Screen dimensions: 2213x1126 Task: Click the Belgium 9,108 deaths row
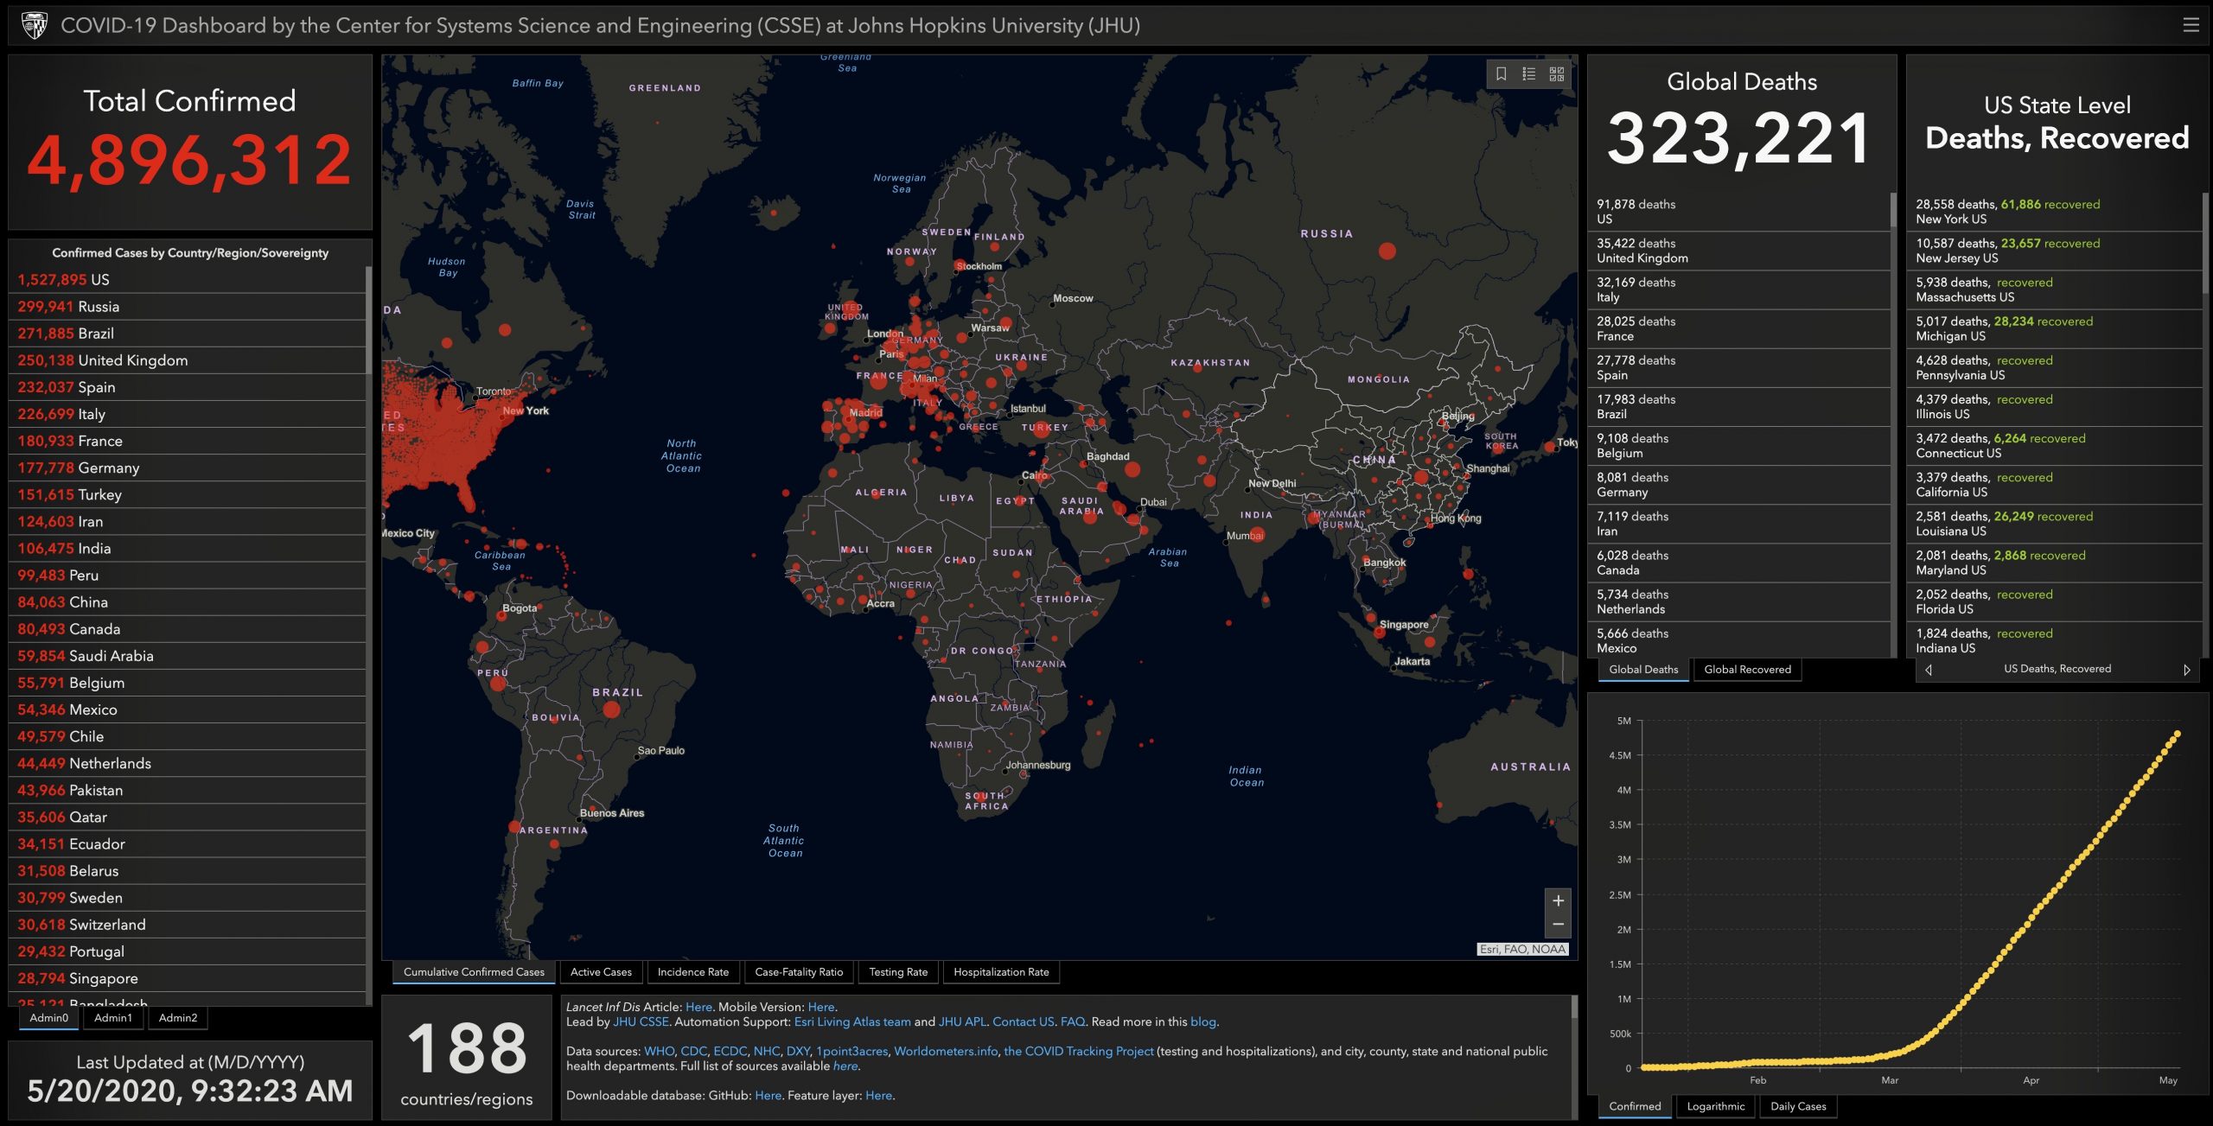coord(1738,446)
